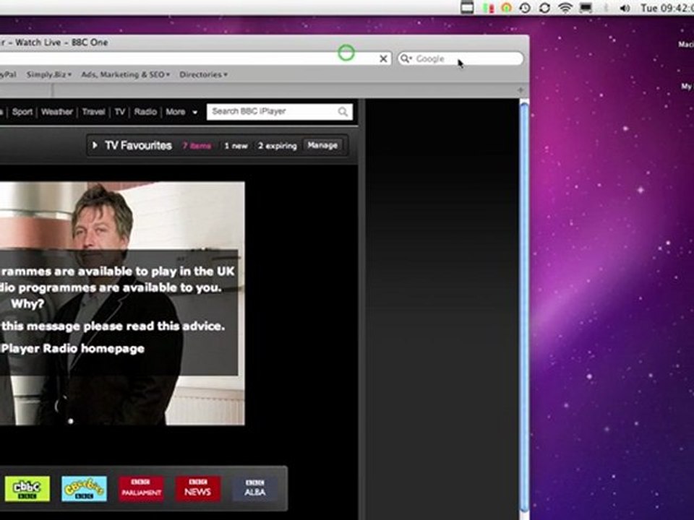Viewport: 694px width, 520px height.
Task: Open the Simply.Biz bookmarks dropdown
Action: click(48, 74)
